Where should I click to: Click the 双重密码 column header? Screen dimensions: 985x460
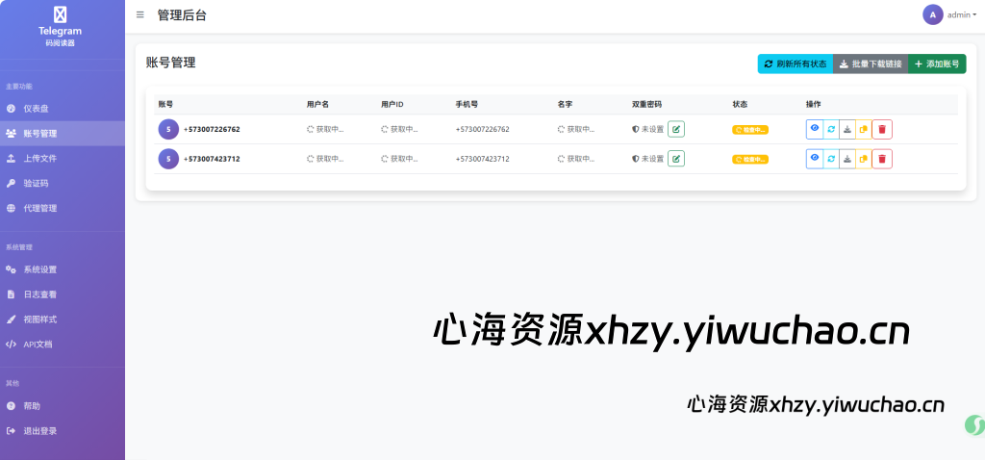647,104
